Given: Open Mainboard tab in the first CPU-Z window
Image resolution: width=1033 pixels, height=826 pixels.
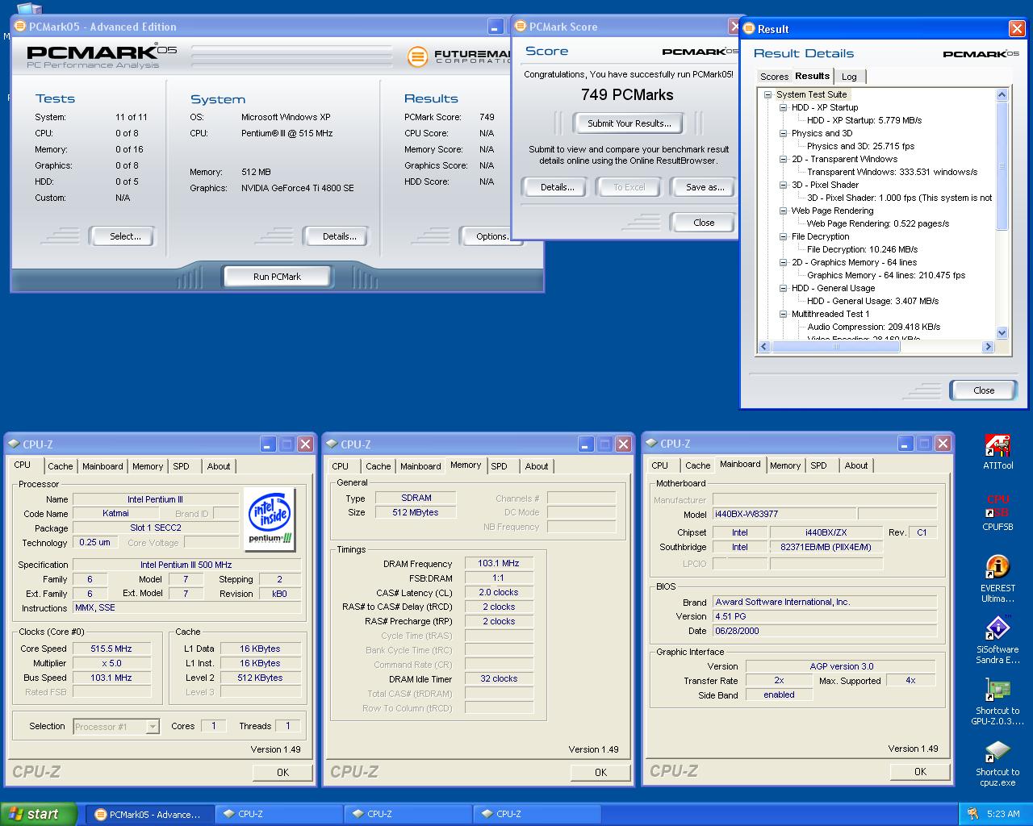Looking at the screenshot, I should point(102,466).
